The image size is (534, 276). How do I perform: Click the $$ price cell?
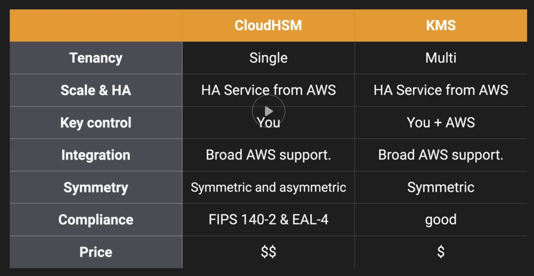[x=268, y=252]
